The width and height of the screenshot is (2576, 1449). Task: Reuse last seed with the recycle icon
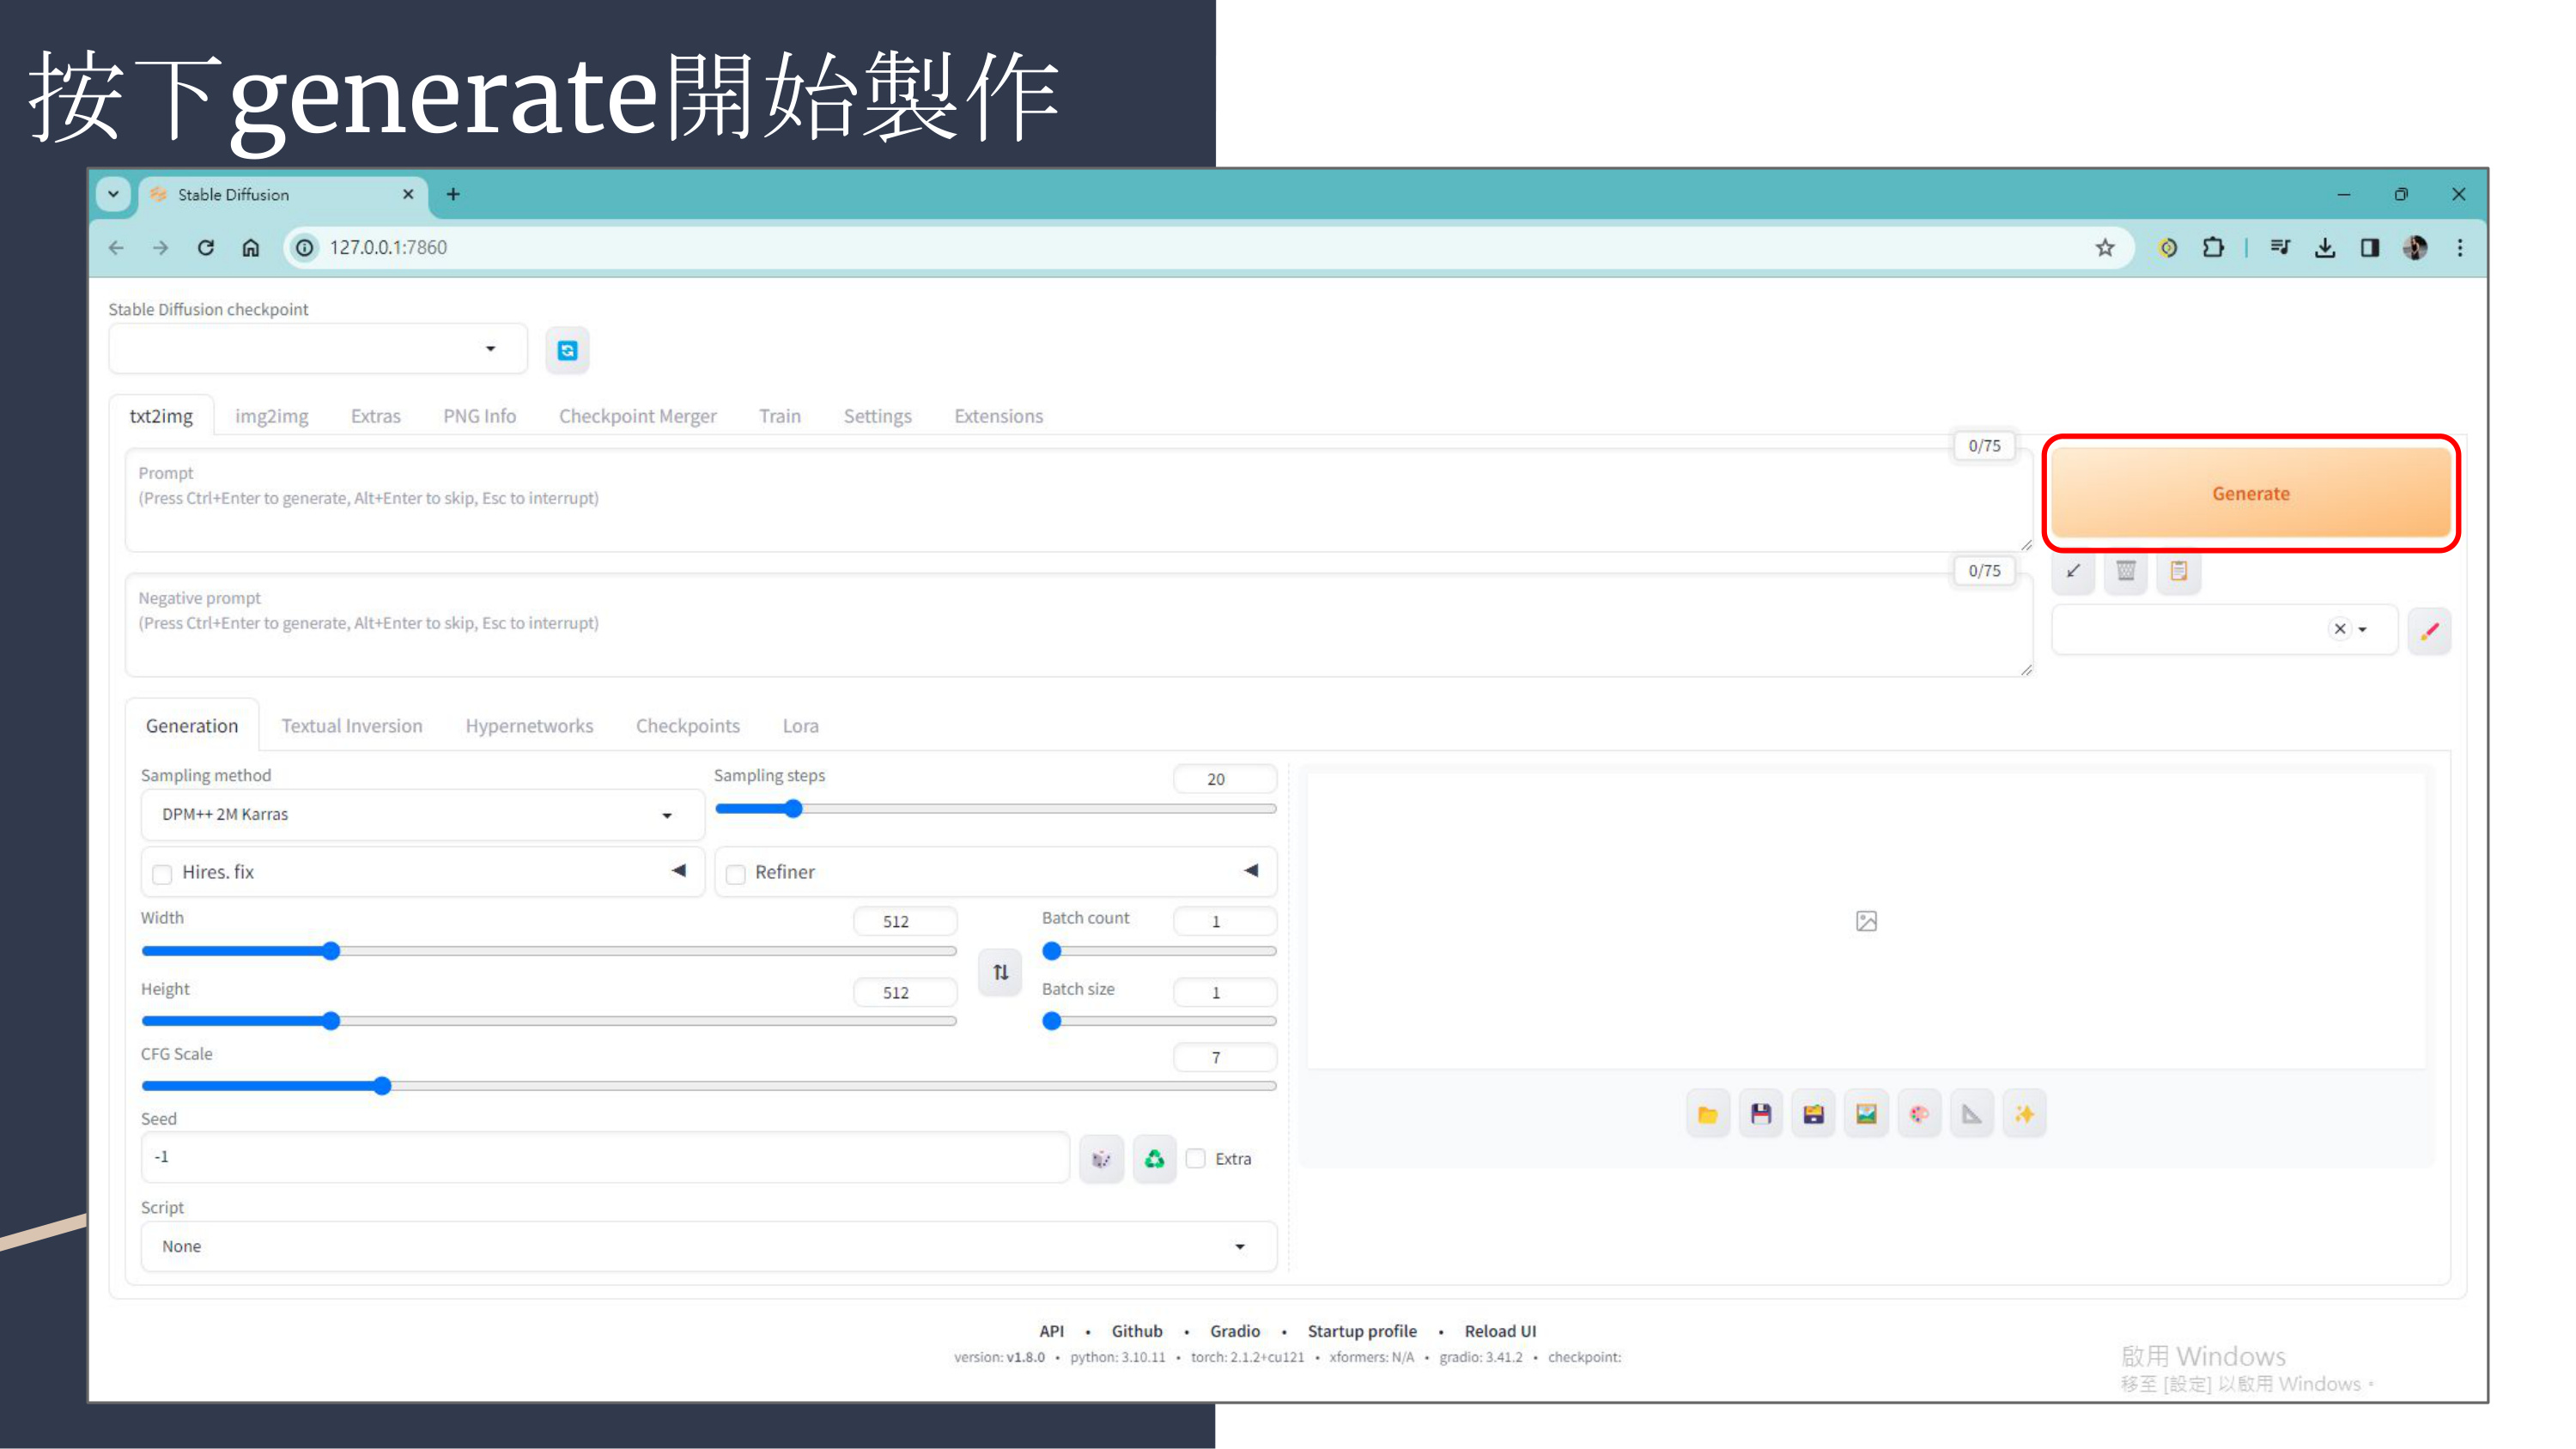[x=1154, y=1159]
